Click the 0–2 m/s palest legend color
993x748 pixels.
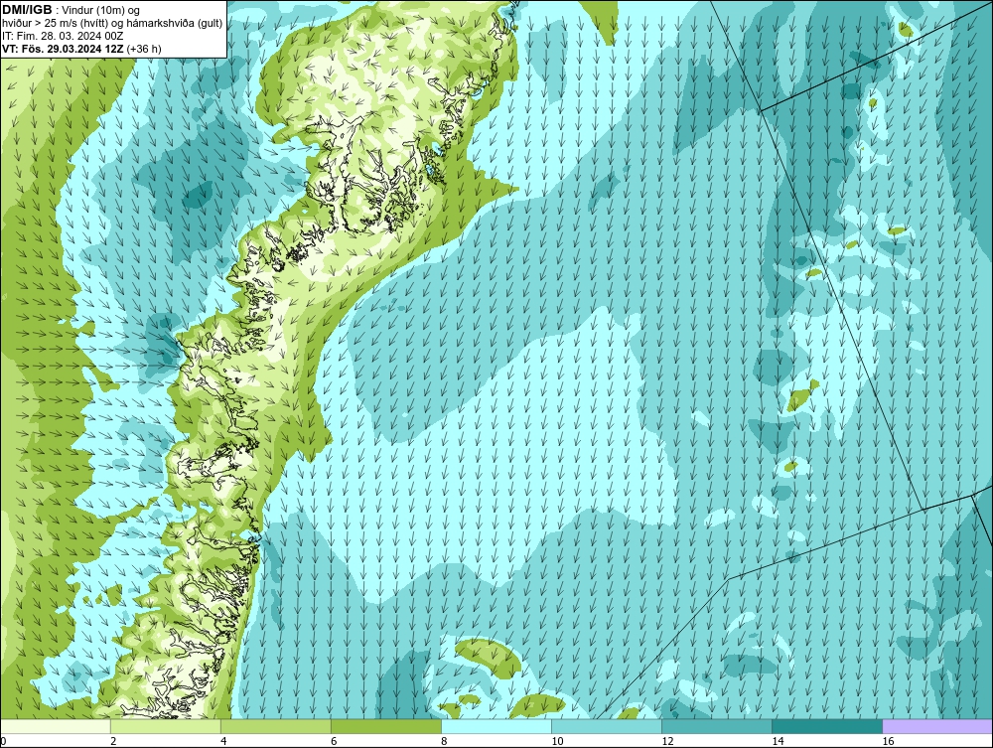coord(56,726)
